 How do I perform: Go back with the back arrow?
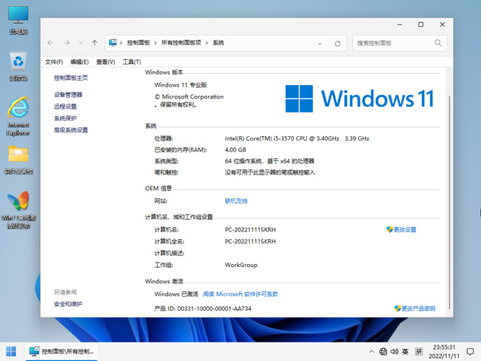coord(50,43)
